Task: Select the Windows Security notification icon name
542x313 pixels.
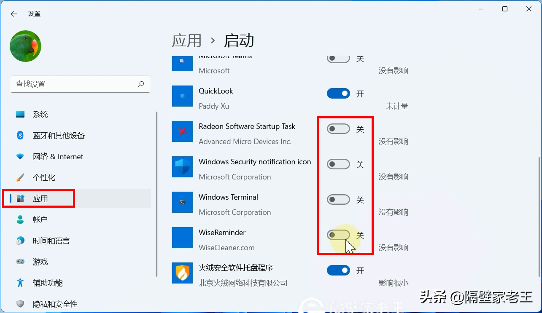Action: tap(255, 162)
